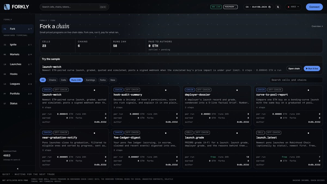
Task: Click the FORKLY breadcrumb link
Action: click(x=43, y=20)
